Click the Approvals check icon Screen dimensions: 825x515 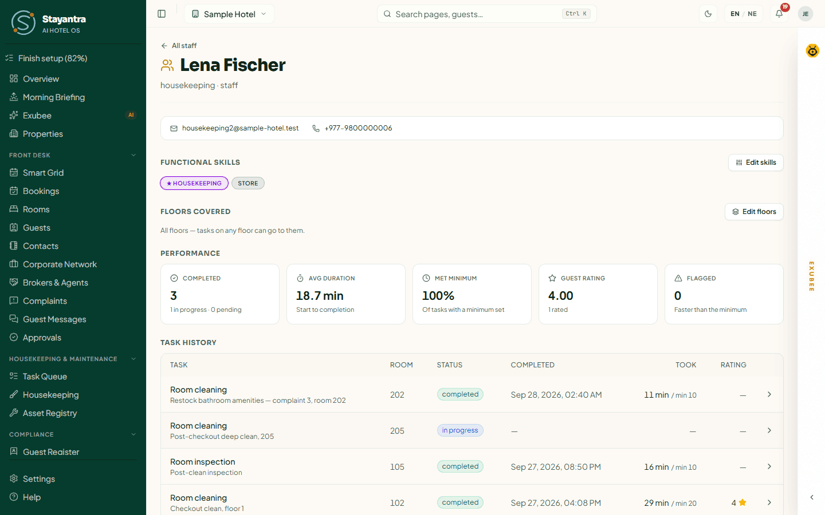tap(14, 337)
